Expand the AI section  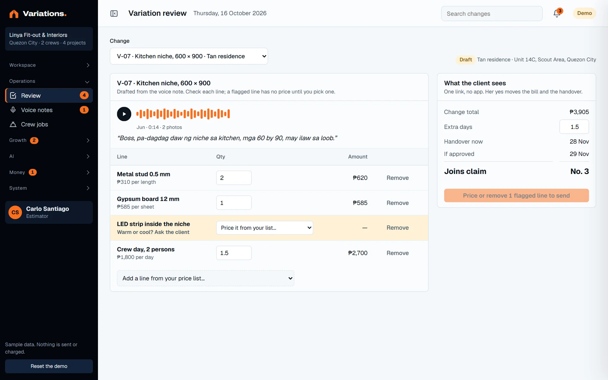[x=49, y=156]
